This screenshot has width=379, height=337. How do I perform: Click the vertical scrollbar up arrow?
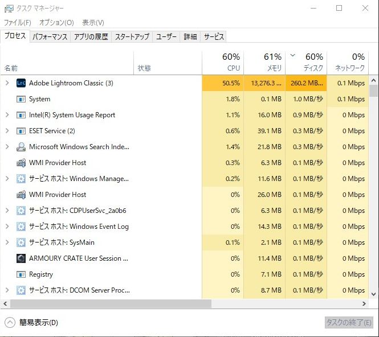coord(373,80)
